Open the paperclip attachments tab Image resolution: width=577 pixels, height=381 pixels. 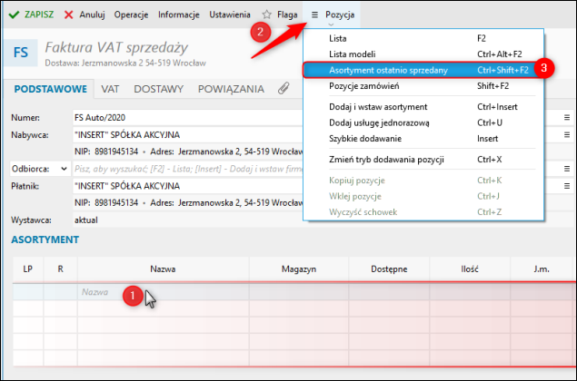click(284, 89)
